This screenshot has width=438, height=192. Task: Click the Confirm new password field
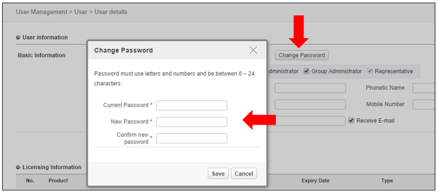(x=191, y=138)
